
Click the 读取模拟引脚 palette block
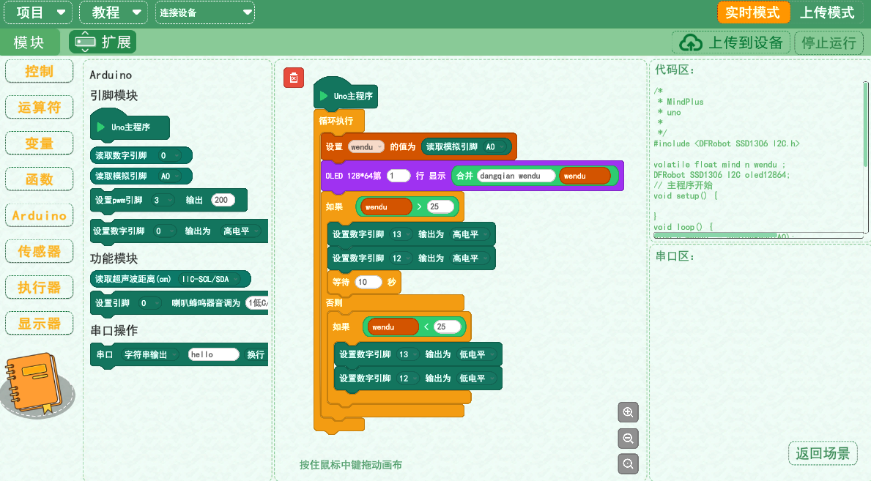pyautogui.click(x=141, y=176)
